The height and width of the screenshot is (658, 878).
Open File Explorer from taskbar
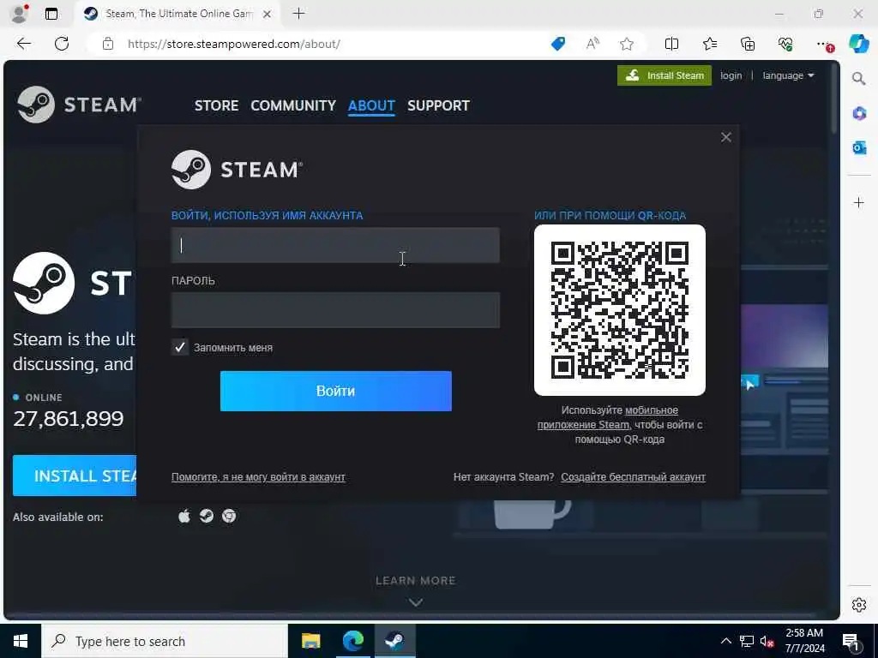click(x=310, y=641)
